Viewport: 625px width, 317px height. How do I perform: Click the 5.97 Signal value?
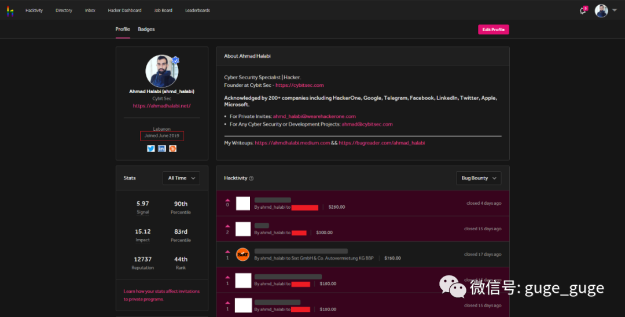pyautogui.click(x=143, y=204)
